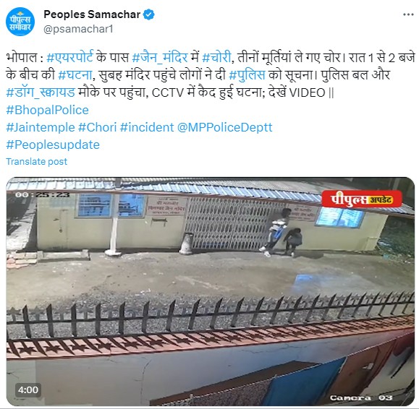
Task: Open the #एयरपोर्ट hashtag
Action: pyautogui.click(x=69, y=57)
